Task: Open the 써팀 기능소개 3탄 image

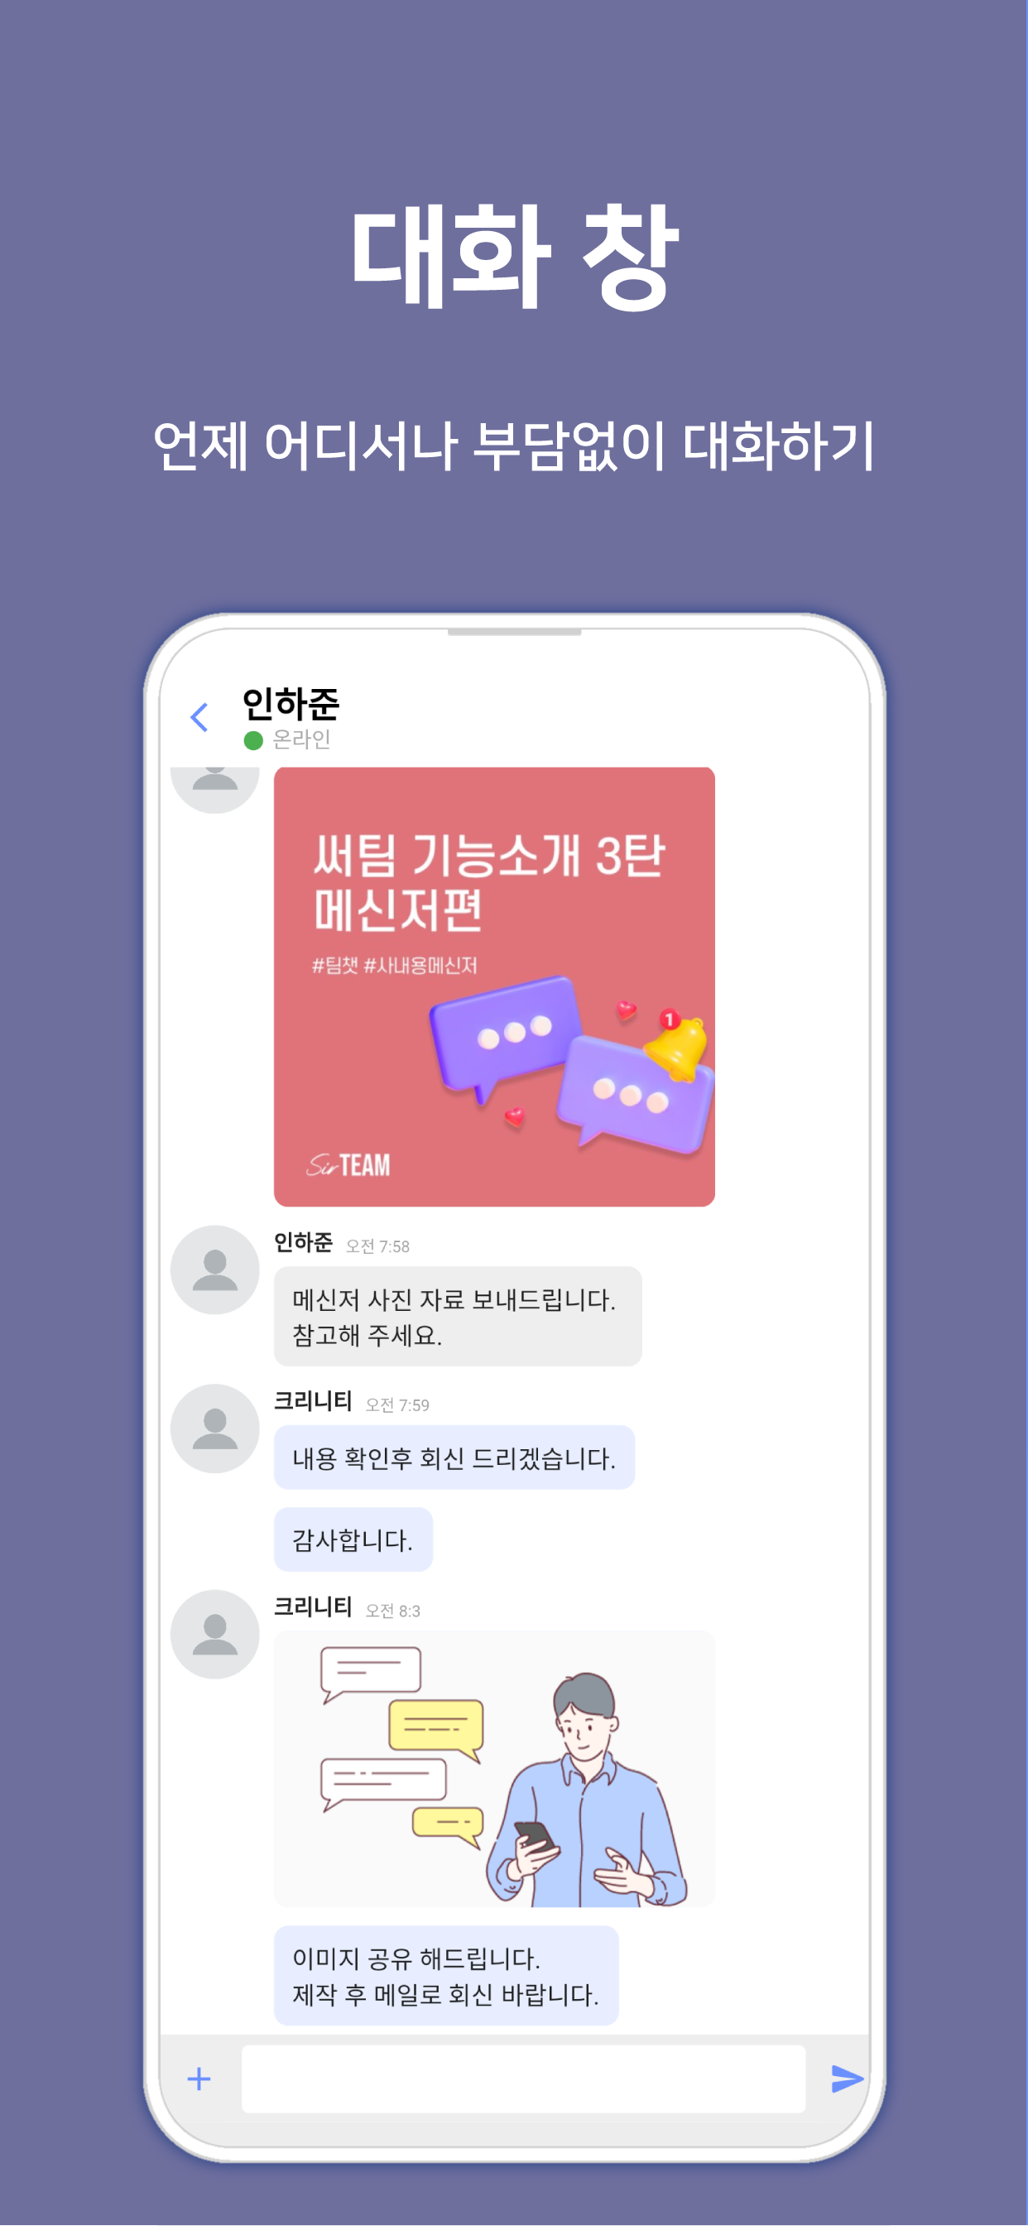Action: [x=494, y=986]
